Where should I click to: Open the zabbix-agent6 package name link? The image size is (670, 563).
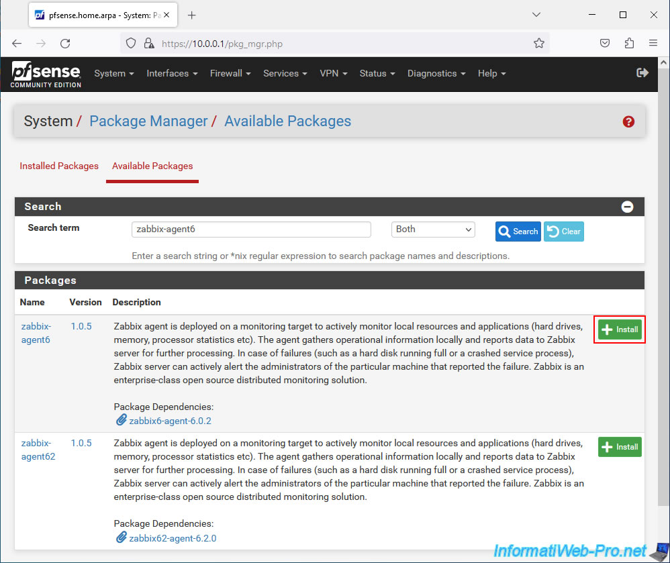[x=36, y=333]
